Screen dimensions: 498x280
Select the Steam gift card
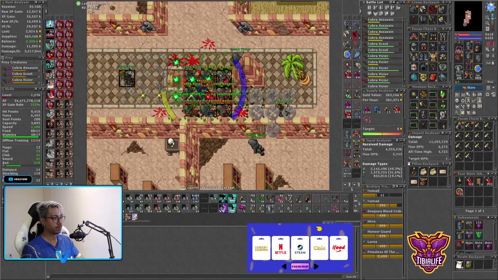(x=300, y=248)
